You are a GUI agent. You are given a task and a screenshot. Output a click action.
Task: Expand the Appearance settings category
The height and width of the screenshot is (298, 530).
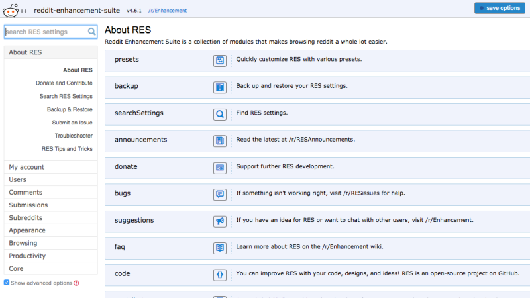pos(51,230)
